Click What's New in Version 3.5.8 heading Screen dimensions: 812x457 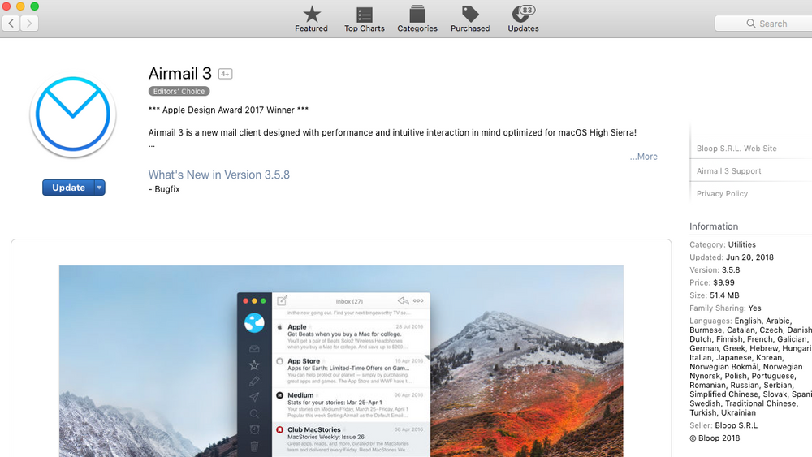coord(219,175)
